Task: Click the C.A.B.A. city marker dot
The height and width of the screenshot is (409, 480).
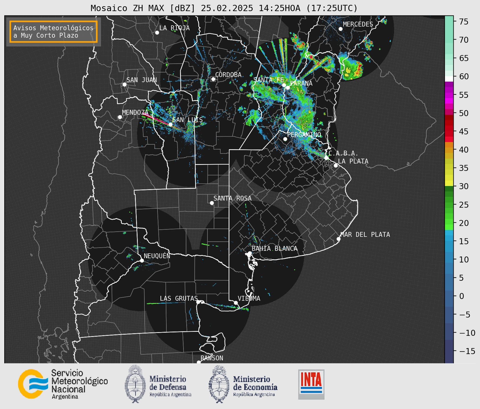Action: tap(326, 158)
